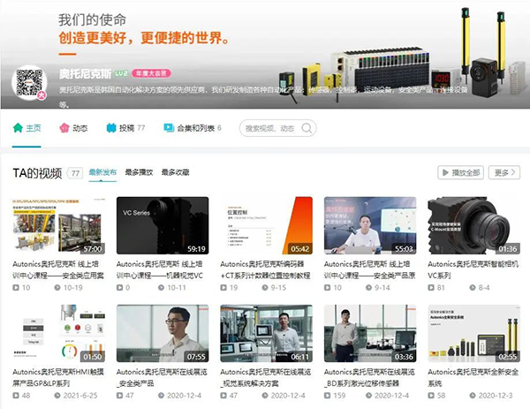Image resolution: width=530 pixels, height=409 pixels.
Task: Click clock icon next to date 9-15
Action: 265,288
